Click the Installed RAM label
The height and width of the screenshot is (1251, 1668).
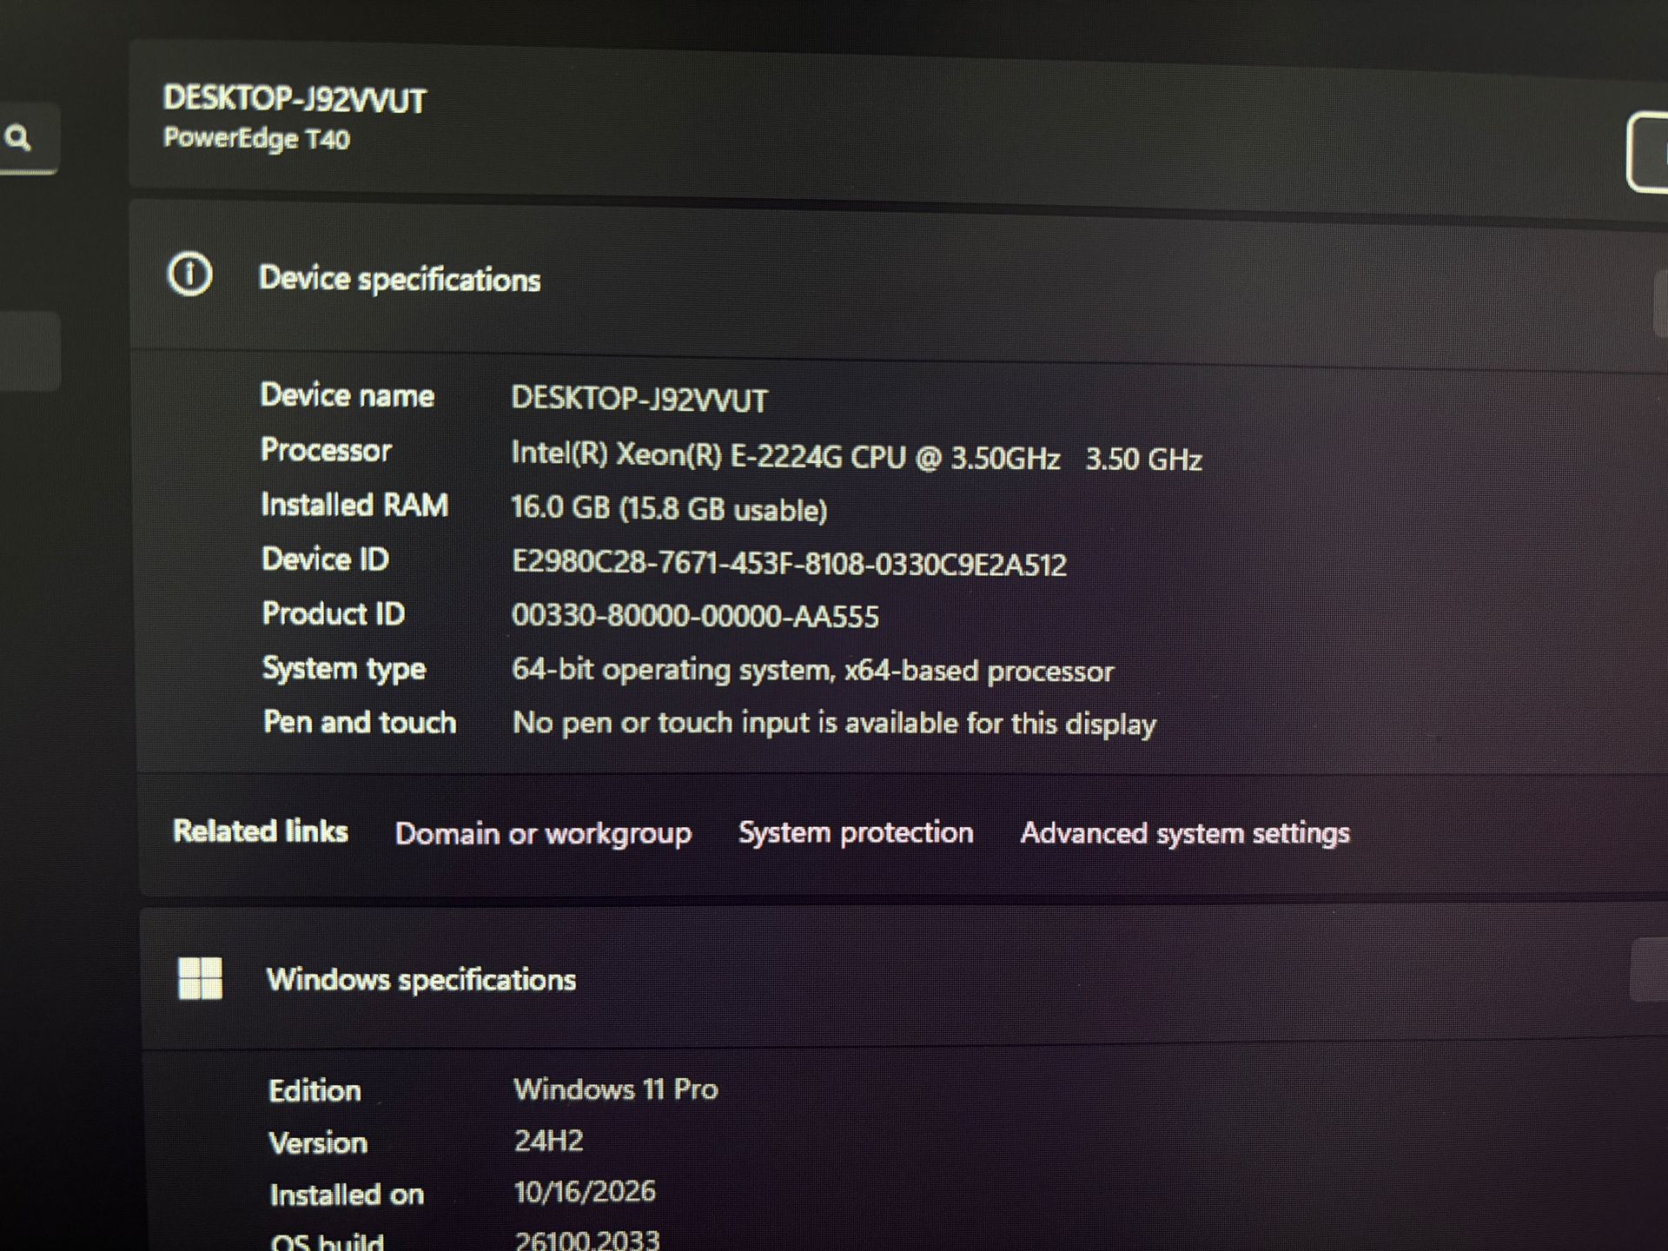(354, 505)
